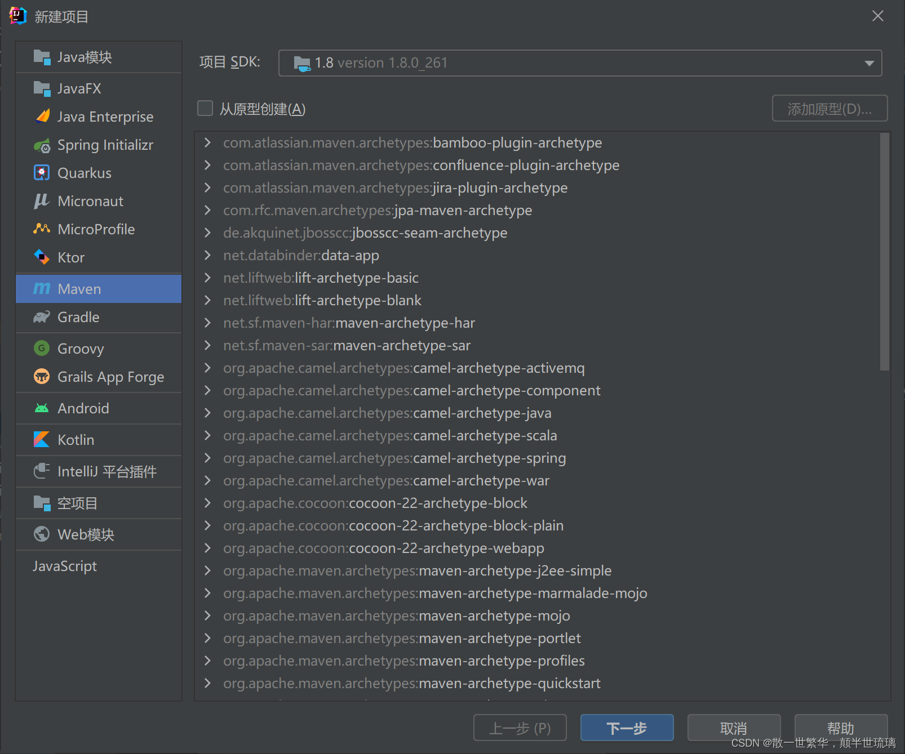905x754 pixels.
Task: Select the JavaScript project type
Action: click(x=99, y=566)
